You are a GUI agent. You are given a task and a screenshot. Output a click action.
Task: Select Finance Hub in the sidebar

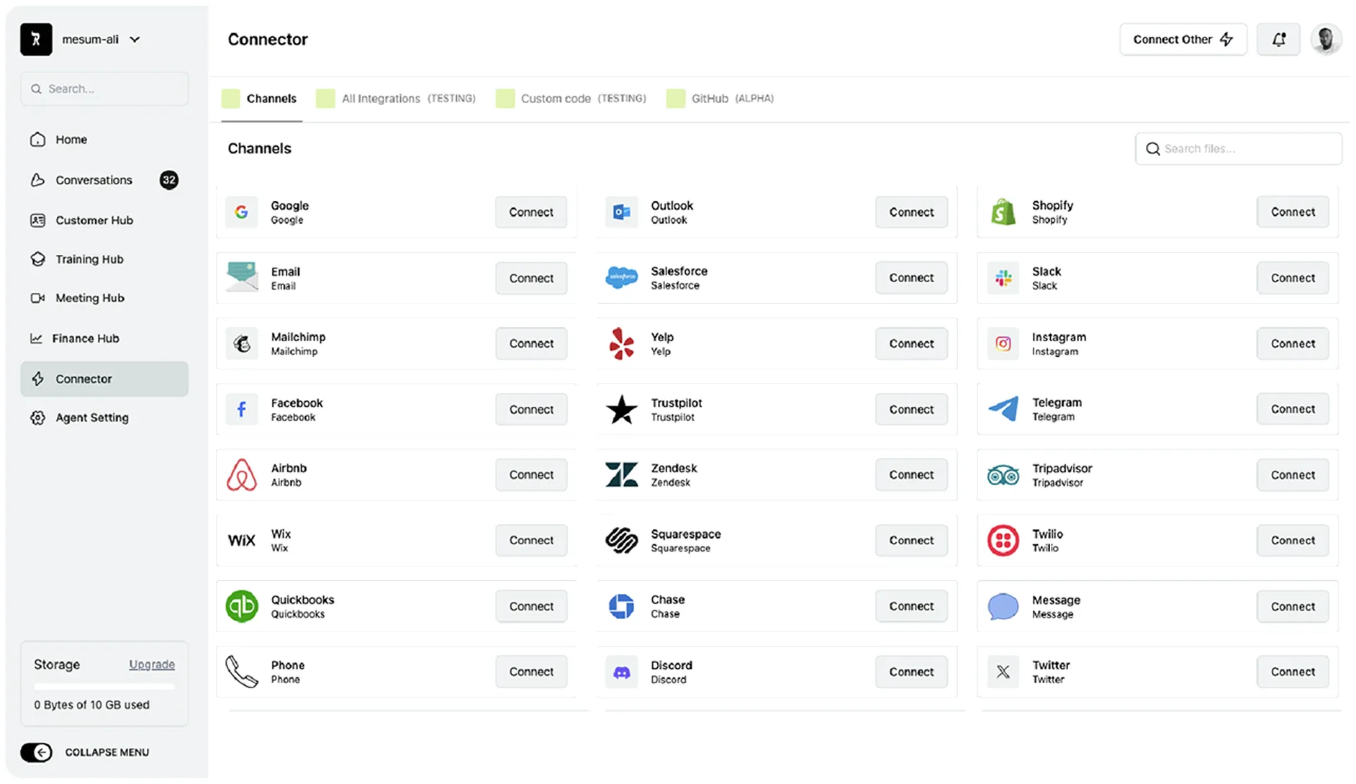(86, 338)
